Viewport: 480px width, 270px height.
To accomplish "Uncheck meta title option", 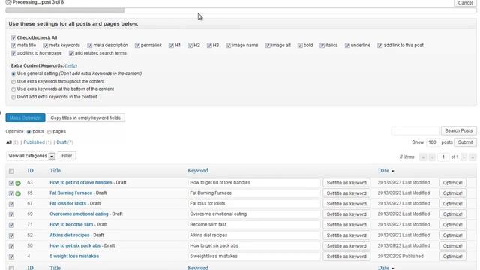I will (x=13, y=46).
